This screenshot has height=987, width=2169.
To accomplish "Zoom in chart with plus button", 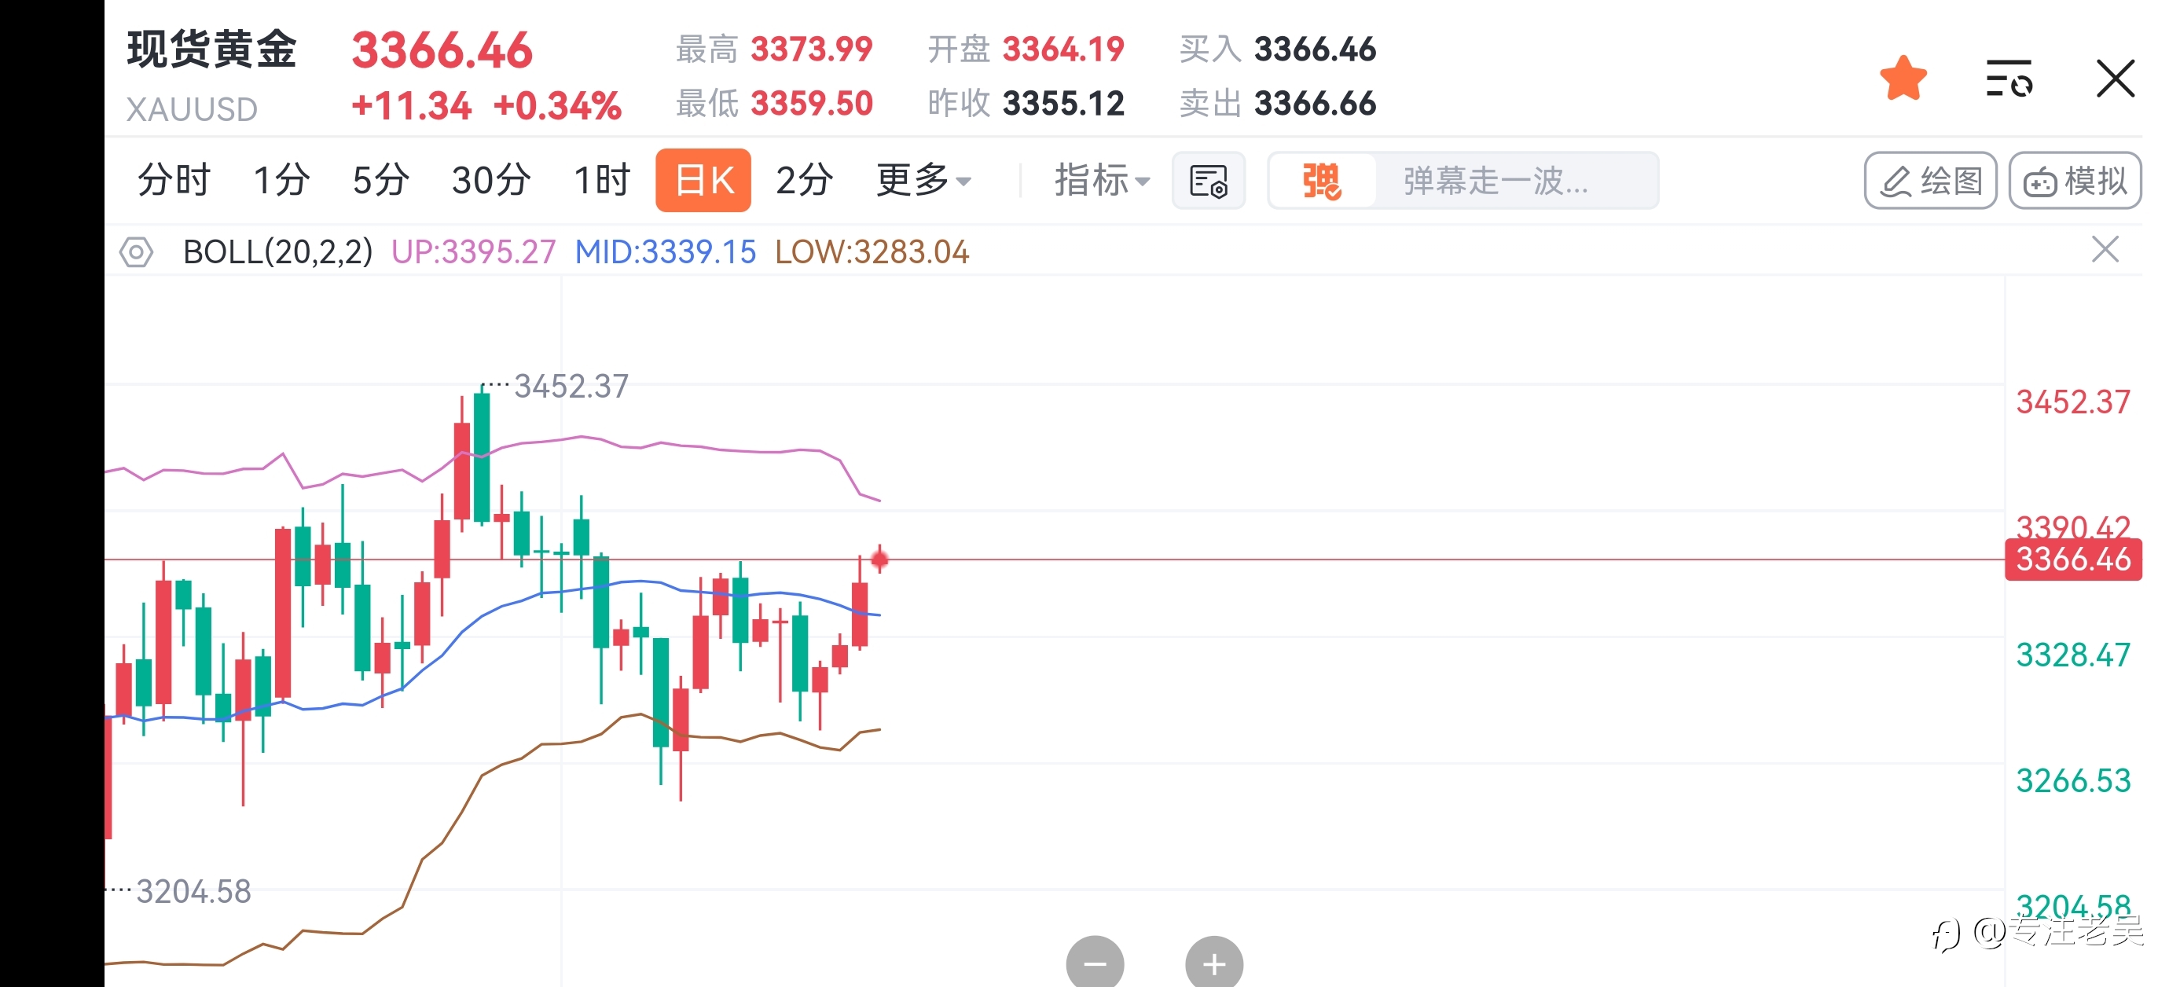I will pos(1214,962).
